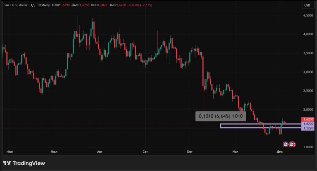Click the Июл label on time axis
Screen dimensions: 317x171
(x=54, y=152)
